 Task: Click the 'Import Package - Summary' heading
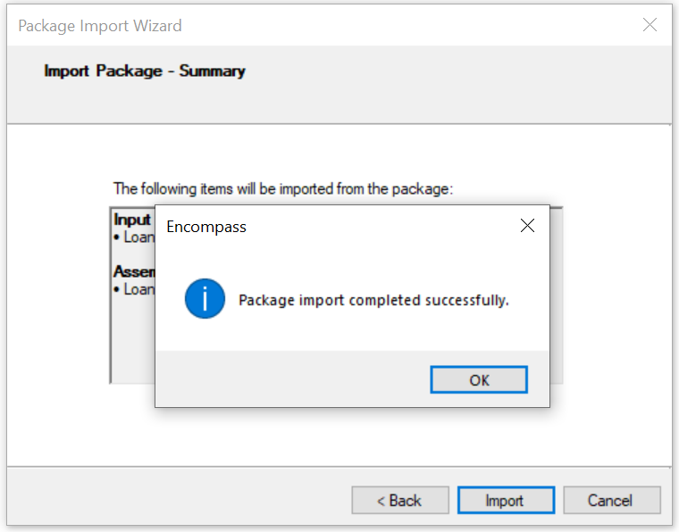click(x=145, y=71)
